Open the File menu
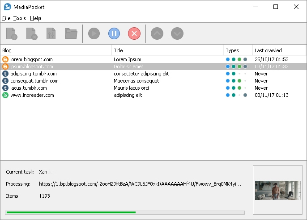The image size is (307, 220). click(6, 18)
